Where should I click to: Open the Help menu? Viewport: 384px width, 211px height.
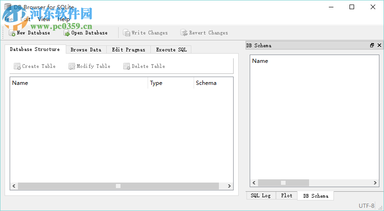coord(63,19)
